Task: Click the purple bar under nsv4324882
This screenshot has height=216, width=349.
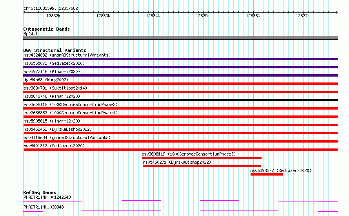Action: (x=180, y=59)
